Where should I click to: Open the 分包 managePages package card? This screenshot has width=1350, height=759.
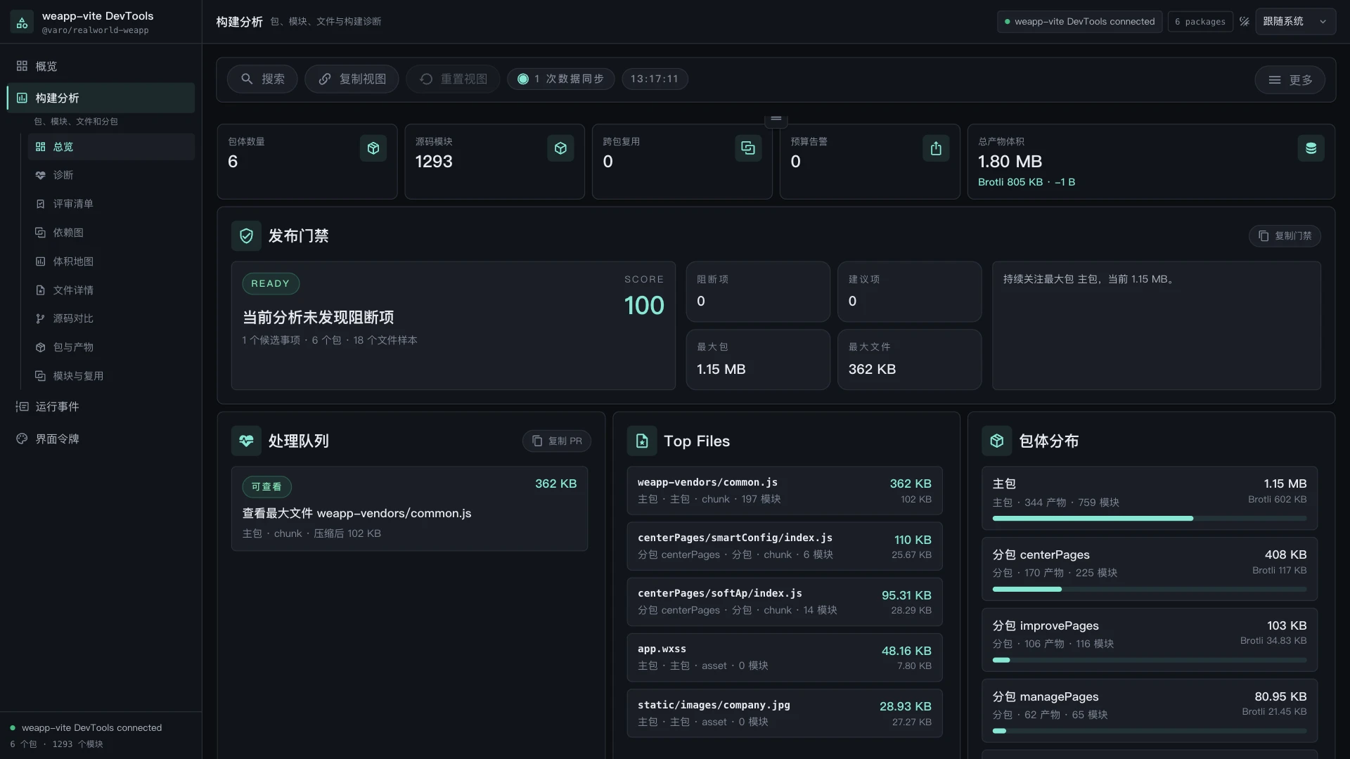1150,711
